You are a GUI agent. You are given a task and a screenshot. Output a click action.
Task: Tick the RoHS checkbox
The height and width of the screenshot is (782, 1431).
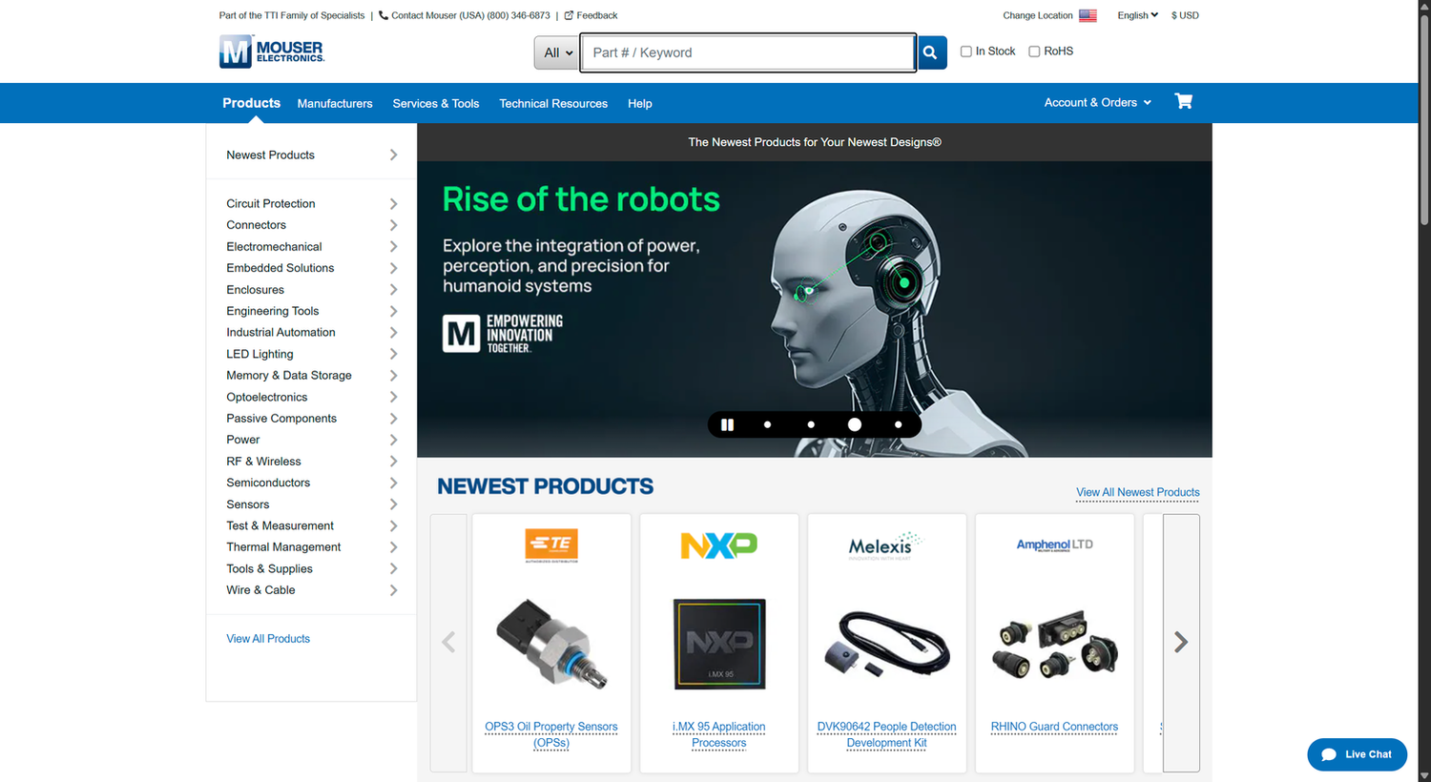[1034, 51]
